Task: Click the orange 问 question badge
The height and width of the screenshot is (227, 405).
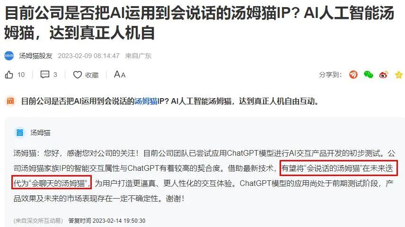Action: pos(10,101)
